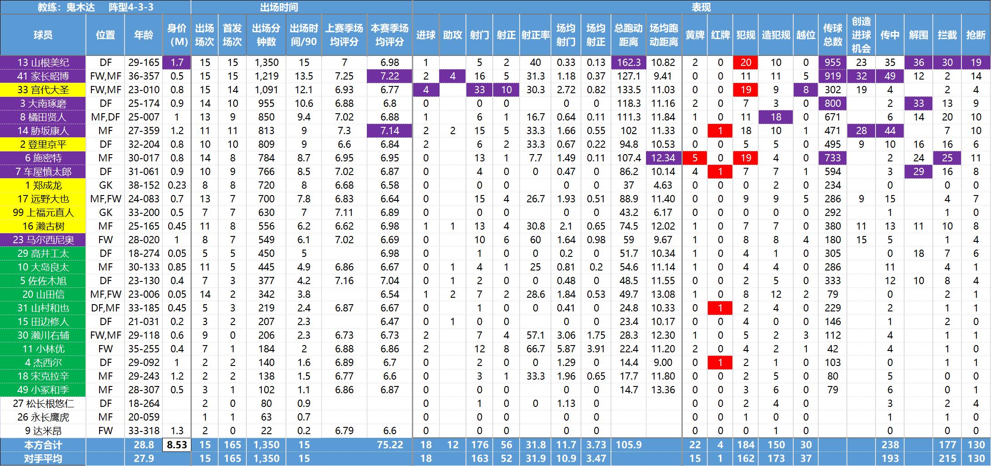
Task: Select player 20 山田信
Action: click(x=43, y=294)
